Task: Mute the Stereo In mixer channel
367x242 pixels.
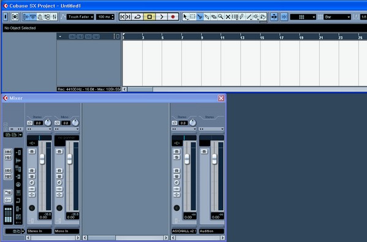Action: pos(32,152)
